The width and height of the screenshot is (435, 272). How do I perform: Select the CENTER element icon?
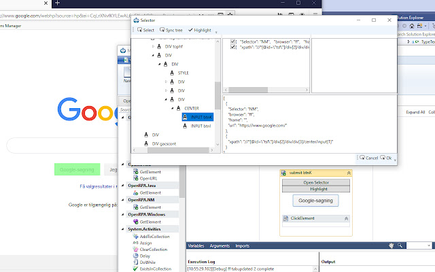coord(178,108)
